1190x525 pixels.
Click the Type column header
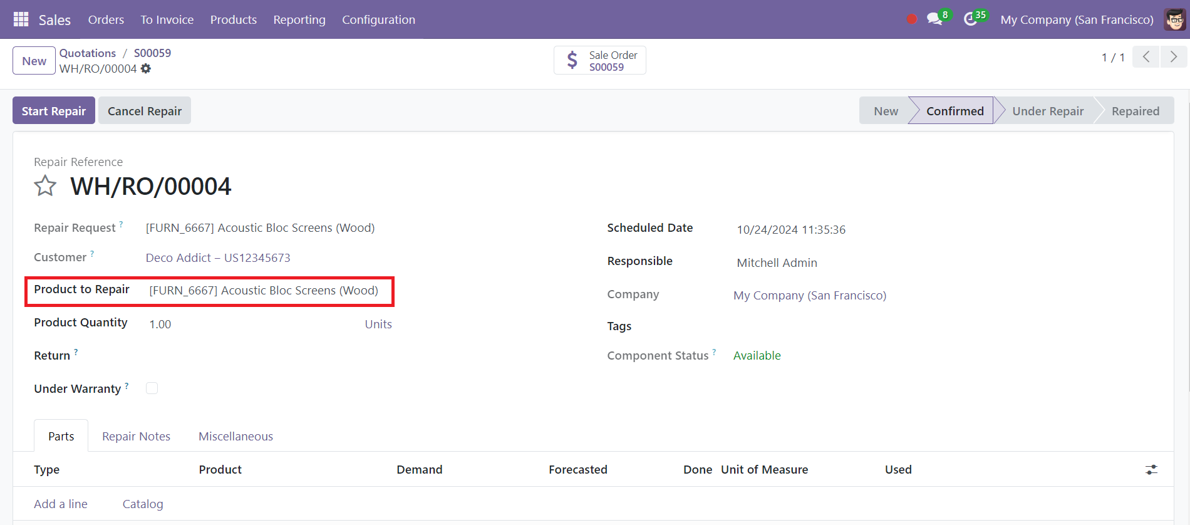click(47, 469)
